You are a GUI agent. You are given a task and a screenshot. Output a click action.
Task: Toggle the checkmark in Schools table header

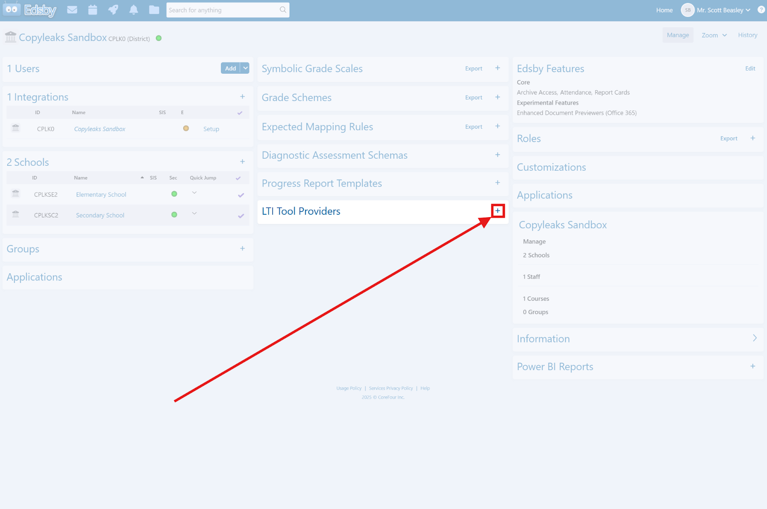pyautogui.click(x=238, y=178)
